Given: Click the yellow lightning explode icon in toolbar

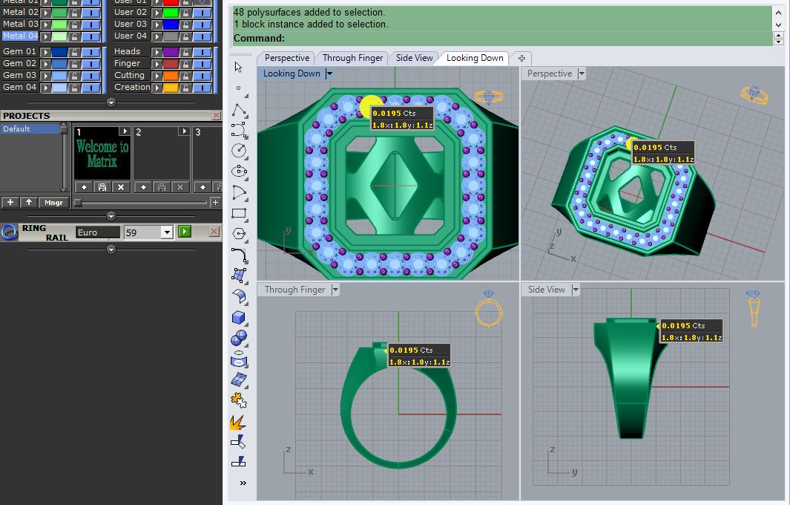Looking at the screenshot, I should pyautogui.click(x=239, y=422).
